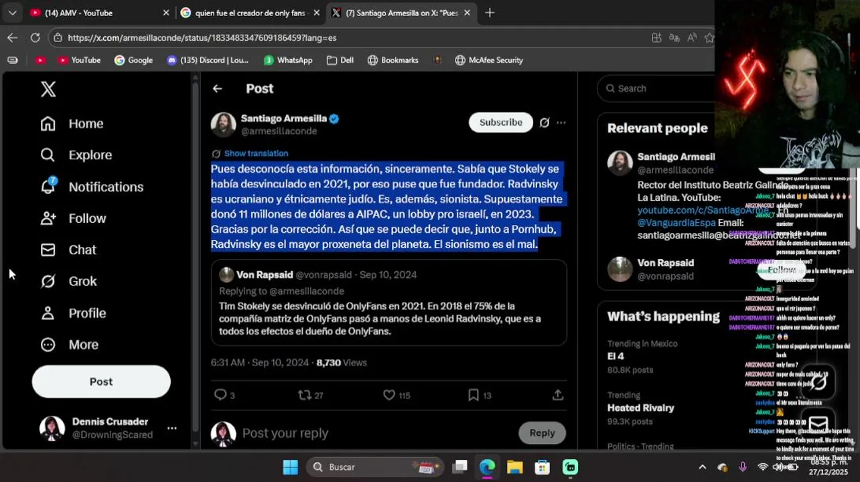Switch to quien fue el creador tab
Screen dimensions: 860x482
[x=250, y=13]
